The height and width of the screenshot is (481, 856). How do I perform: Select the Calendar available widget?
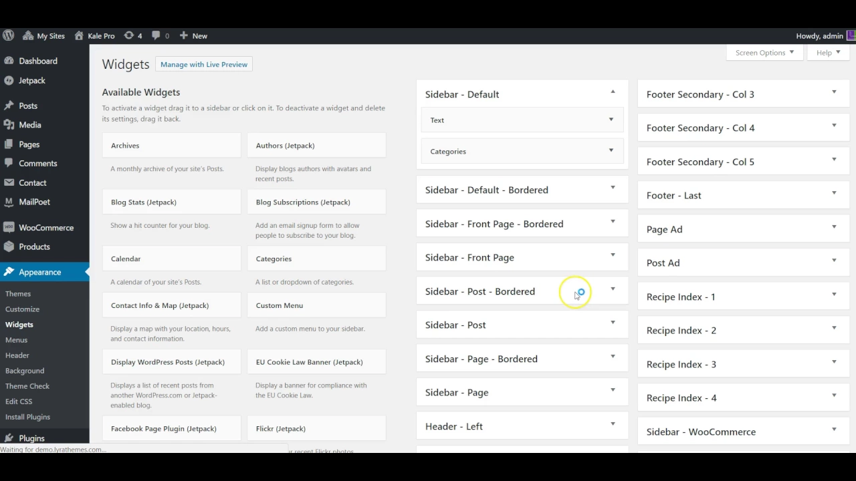[x=172, y=259]
